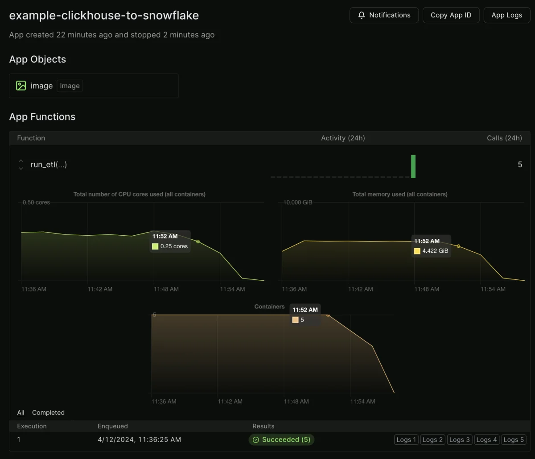Click the green image object icon
Screen dimensions: 535x459
tap(21, 86)
